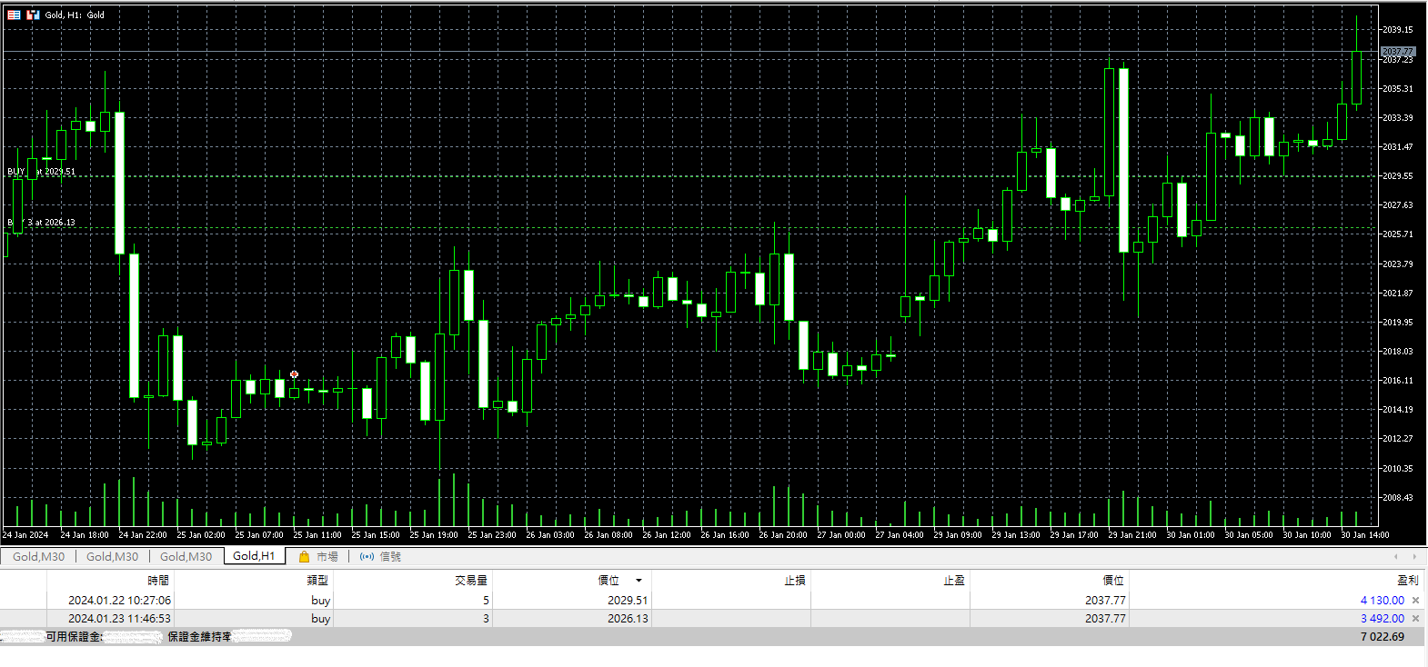Switch to the first Gold,M30 tab
This screenshot has width=1428, height=667.
coord(38,557)
